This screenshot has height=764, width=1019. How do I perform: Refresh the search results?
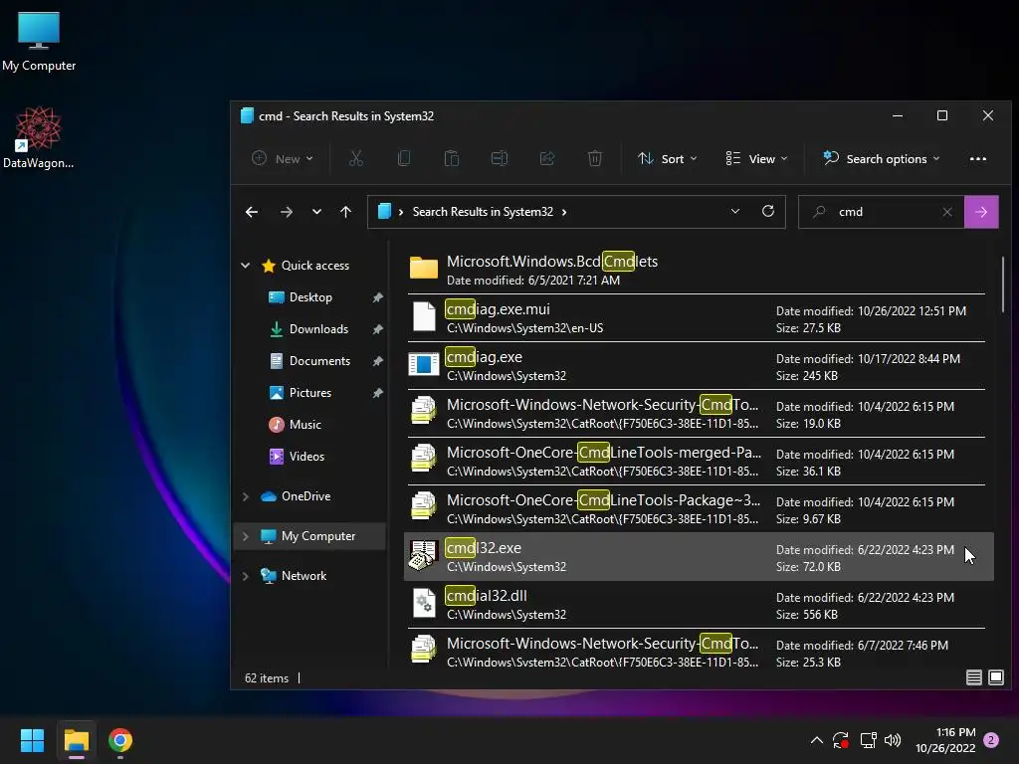768,211
